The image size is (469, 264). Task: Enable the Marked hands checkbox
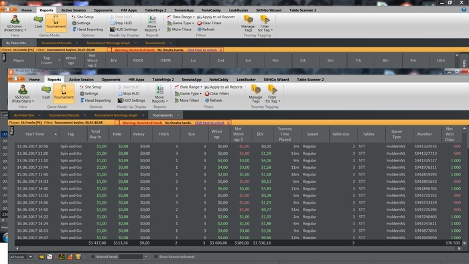[x=92, y=257]
